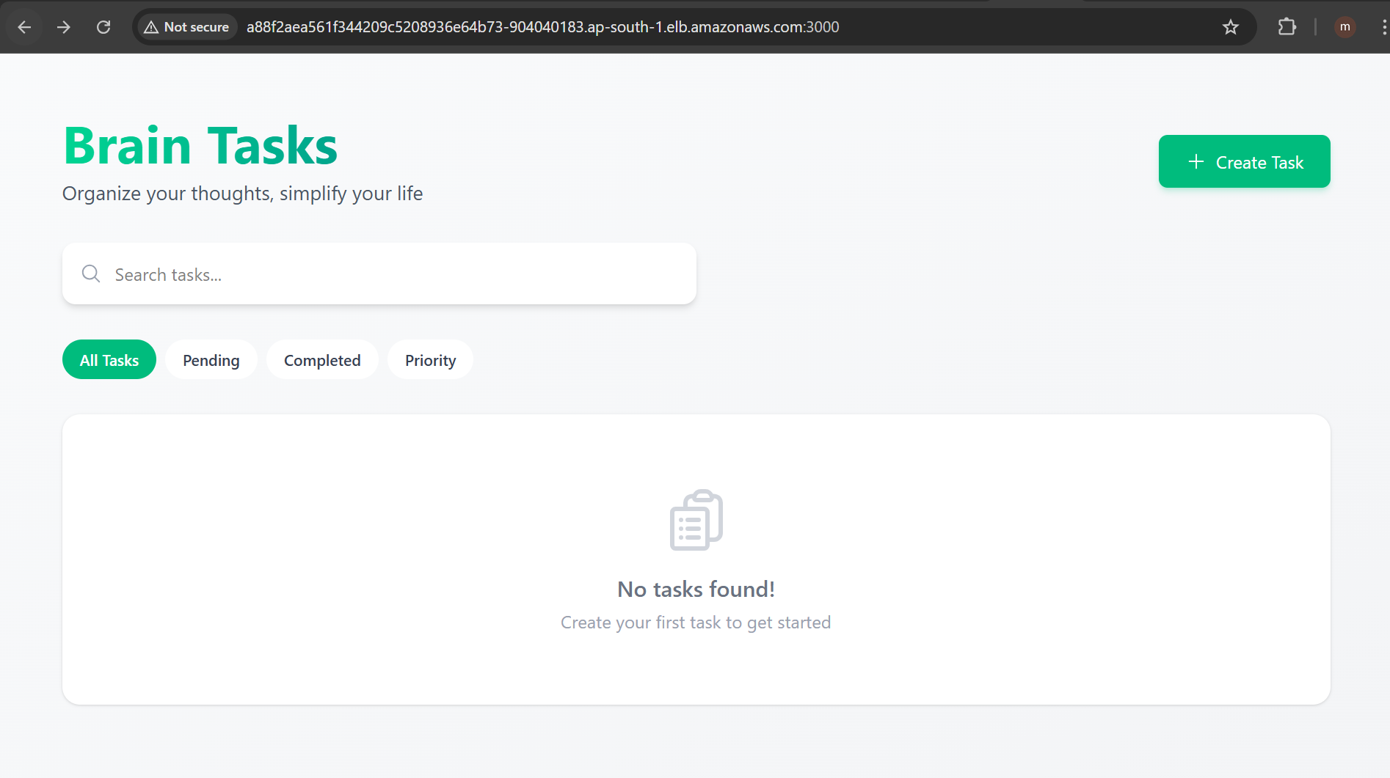Viewport: 1390px width, 778px height.
Task: Filter tasks by Priority
Action: [430, 360]
